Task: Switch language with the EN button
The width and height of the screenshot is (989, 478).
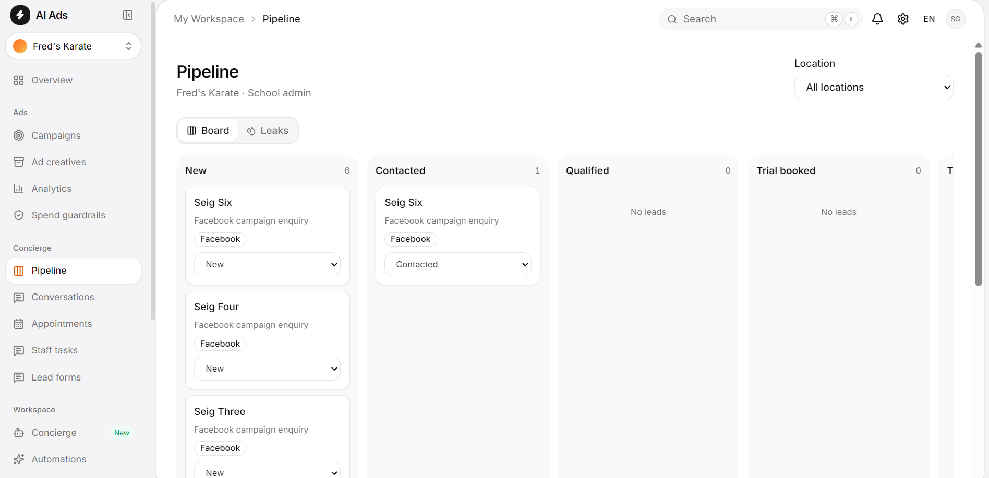Action: (929, 19)
